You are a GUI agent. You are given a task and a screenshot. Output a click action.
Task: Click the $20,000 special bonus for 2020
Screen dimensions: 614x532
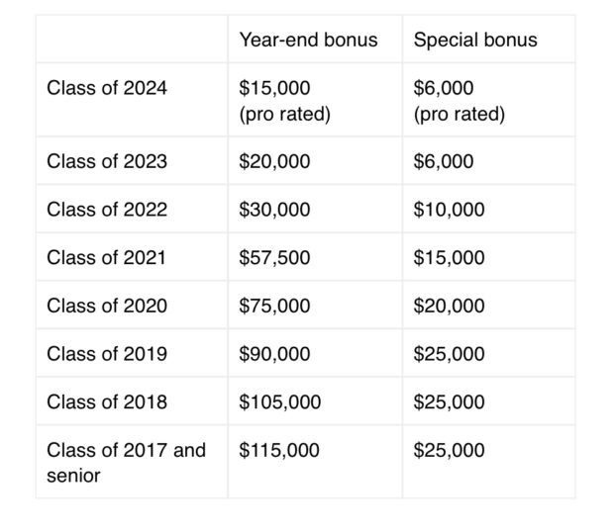(x=450, y=306)
